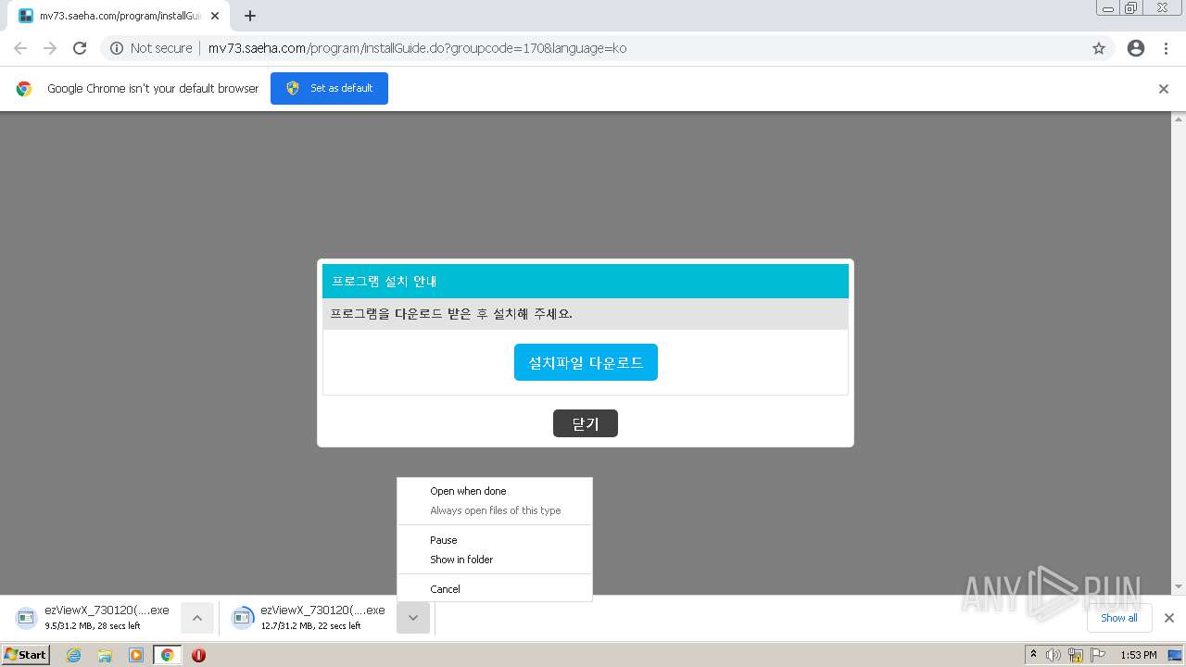
Task: Open the Chrome profile avatar
Action: (x=1136, y=48)
